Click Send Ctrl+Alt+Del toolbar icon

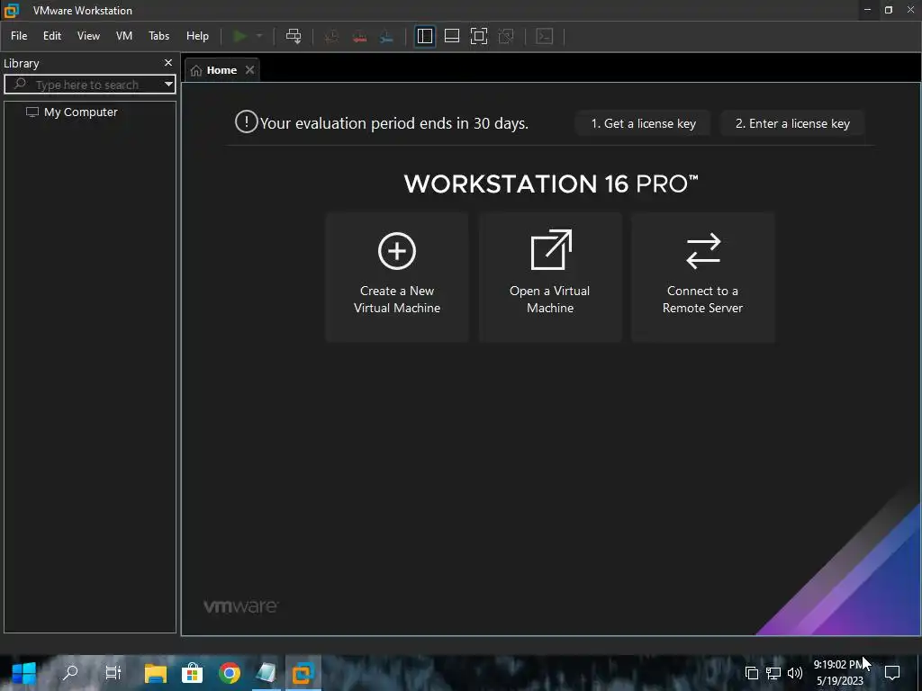point(294,36)
